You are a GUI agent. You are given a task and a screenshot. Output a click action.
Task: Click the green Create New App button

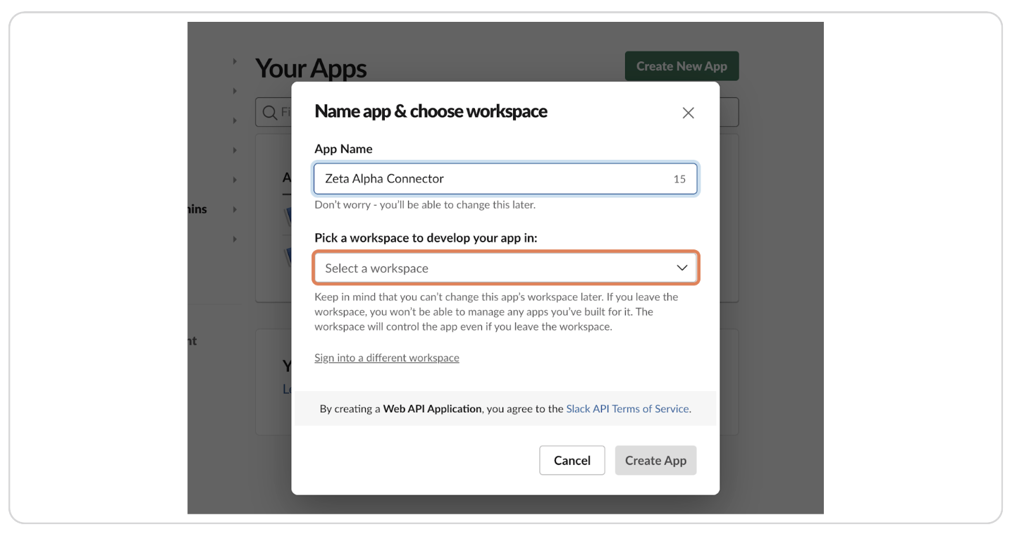coord(681,66)
